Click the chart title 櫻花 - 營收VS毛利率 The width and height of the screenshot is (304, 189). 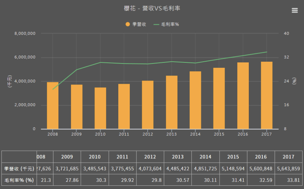[152, 8]
